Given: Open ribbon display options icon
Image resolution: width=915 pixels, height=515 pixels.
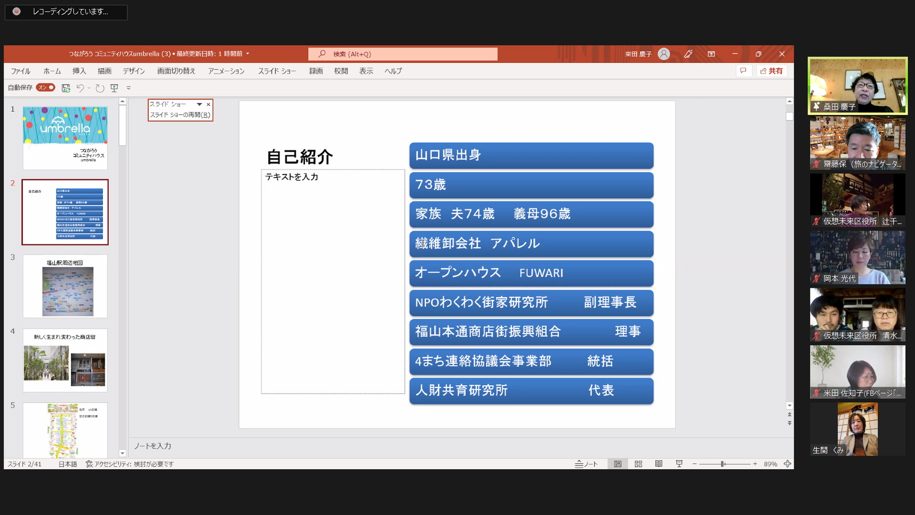Looking at the screenshot, I should click(711, 54).
